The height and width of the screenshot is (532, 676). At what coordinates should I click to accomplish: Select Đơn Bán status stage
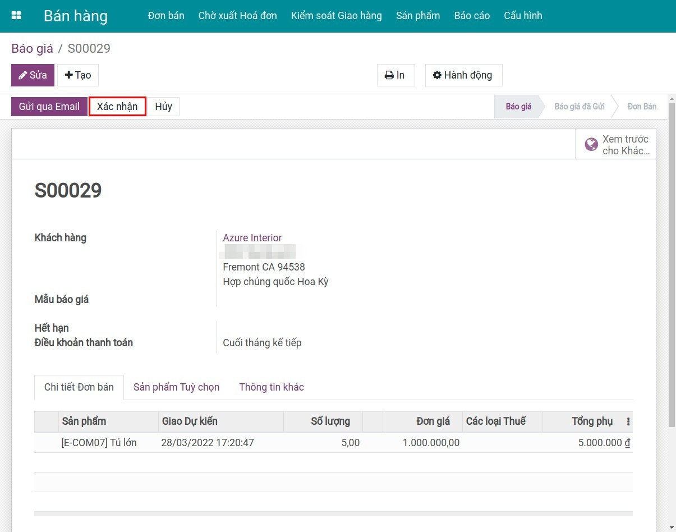point(642,107)
